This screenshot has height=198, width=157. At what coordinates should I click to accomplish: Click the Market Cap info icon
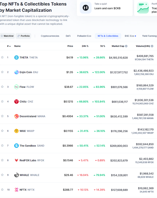pos(126,46)
